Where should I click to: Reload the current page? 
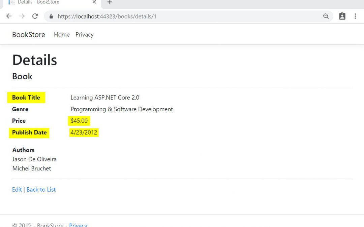(35, 16)
